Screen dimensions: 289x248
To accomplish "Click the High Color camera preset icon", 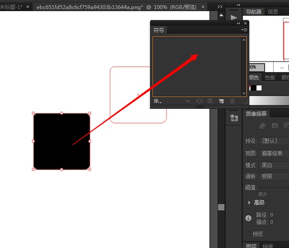I will (275, 126).
